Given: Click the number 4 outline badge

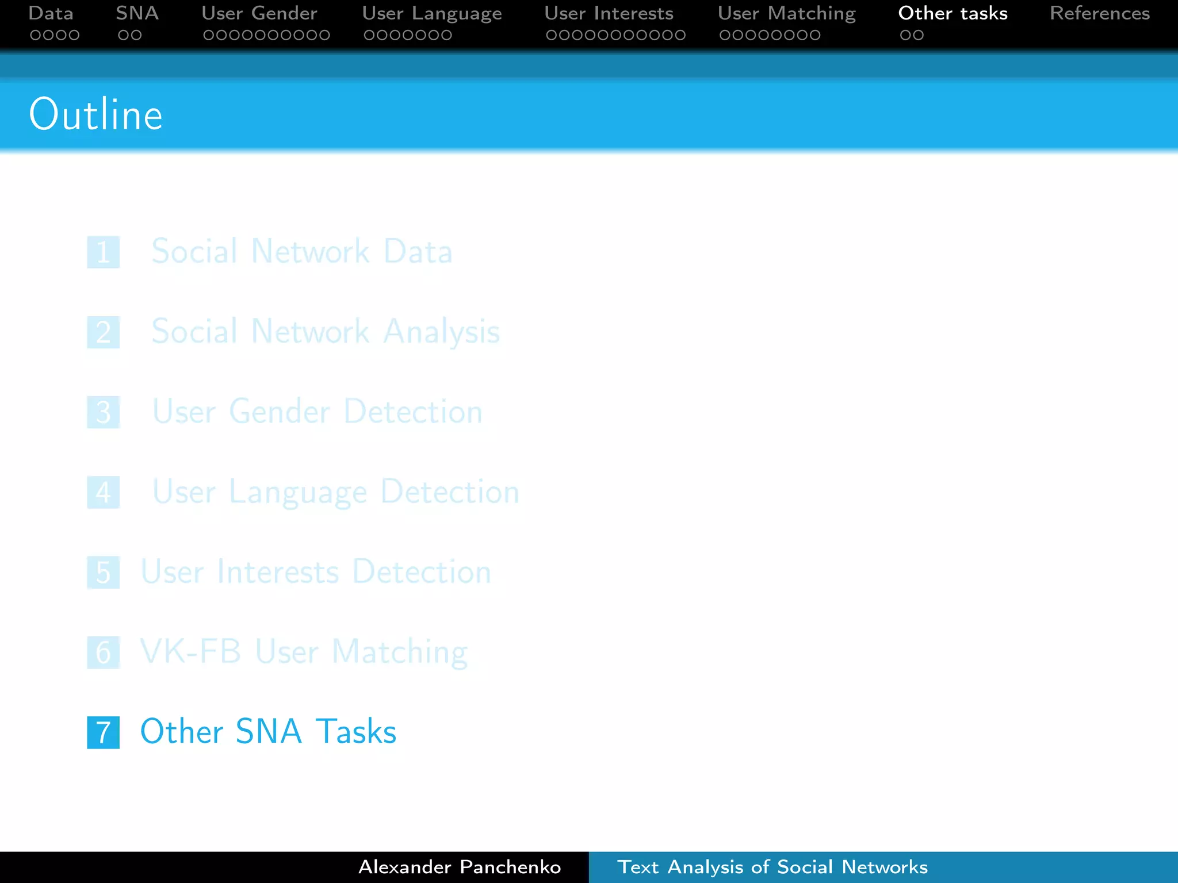Looking at the screenshot, I should click(x=104, y=492).
